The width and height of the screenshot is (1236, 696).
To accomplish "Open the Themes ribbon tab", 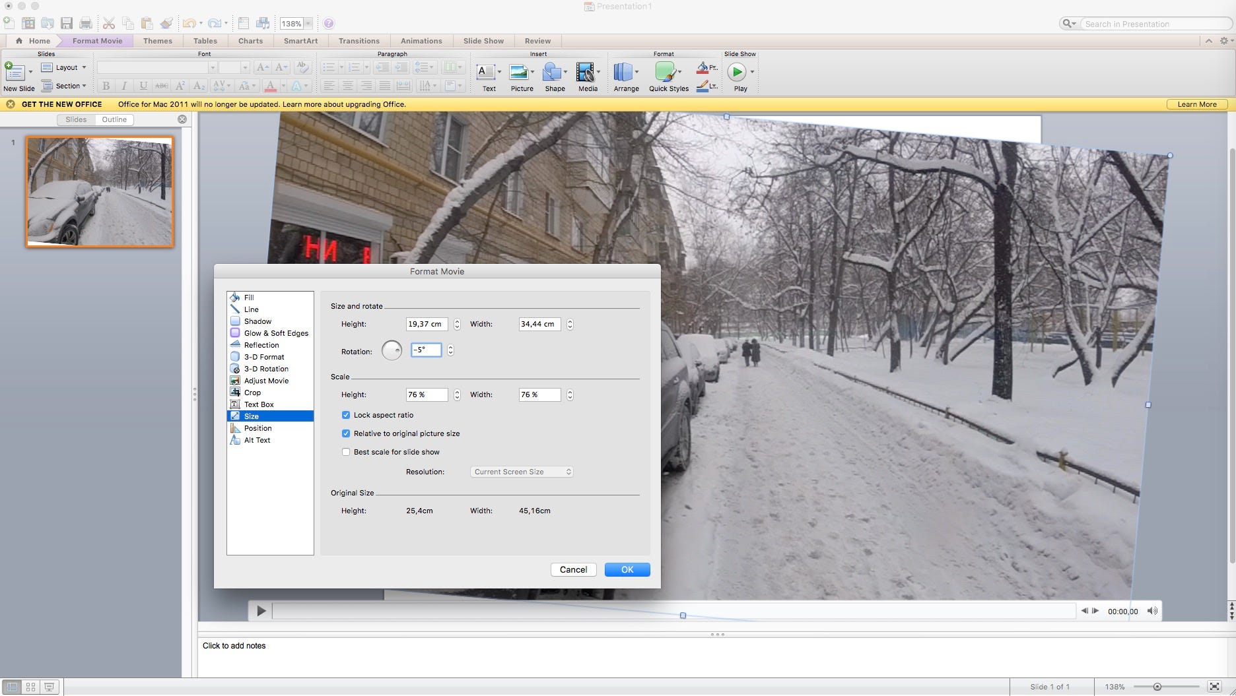I will pos(158,41).
